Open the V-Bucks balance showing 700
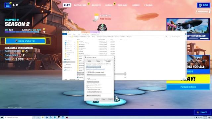212x119 pixels. 203,5
